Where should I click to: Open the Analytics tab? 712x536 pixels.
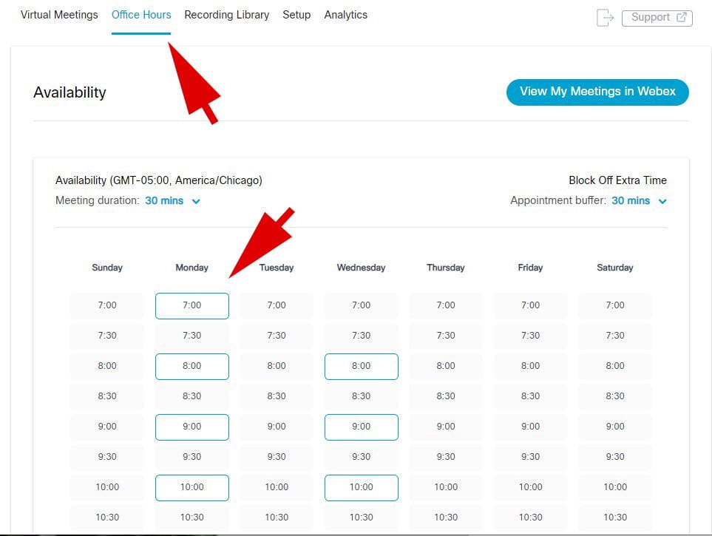[345, 15]
